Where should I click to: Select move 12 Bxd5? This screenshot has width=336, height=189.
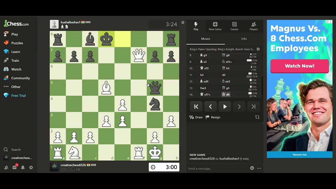pyautogui.click(x=204, y=81)
